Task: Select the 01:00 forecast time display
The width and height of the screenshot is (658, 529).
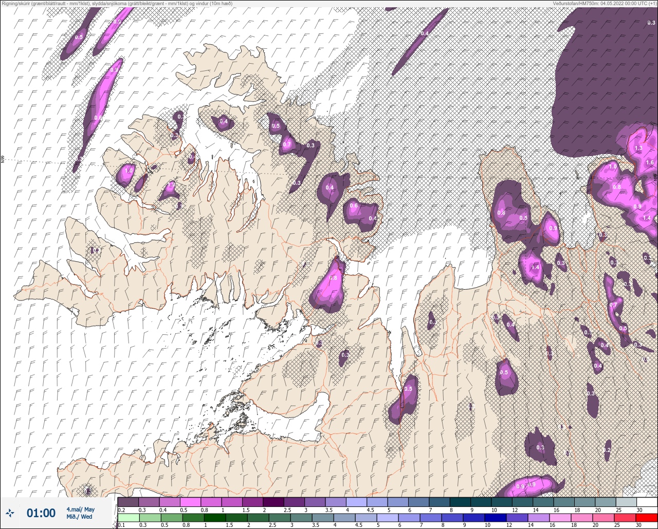Action: pyautogui.click(x=41, y=513)
